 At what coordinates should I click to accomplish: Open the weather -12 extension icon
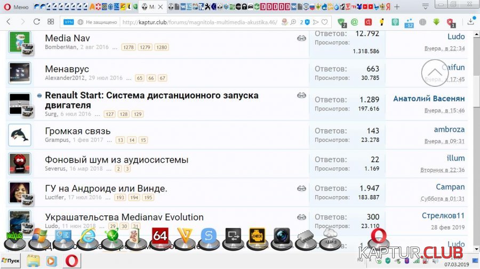click(x=409, y=22)
